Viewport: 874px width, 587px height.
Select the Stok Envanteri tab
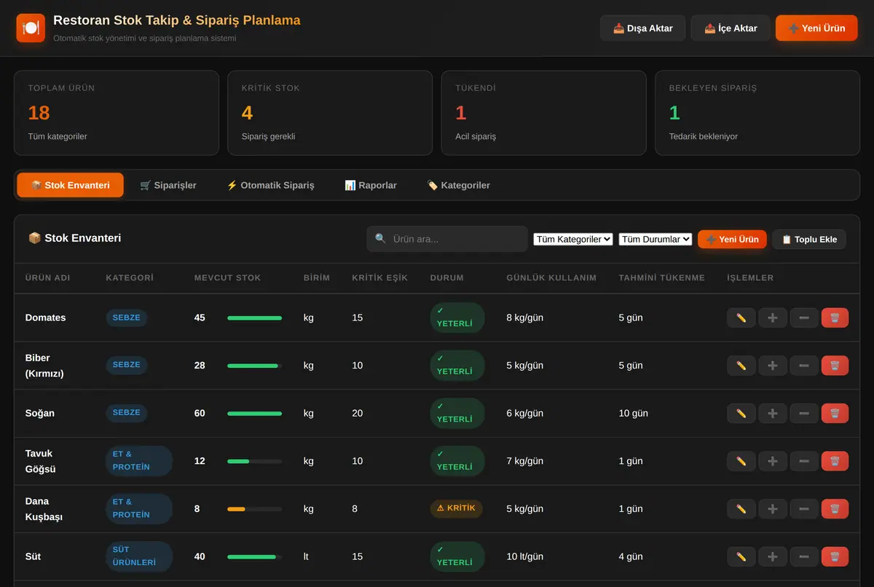click(x=70, y=185)
